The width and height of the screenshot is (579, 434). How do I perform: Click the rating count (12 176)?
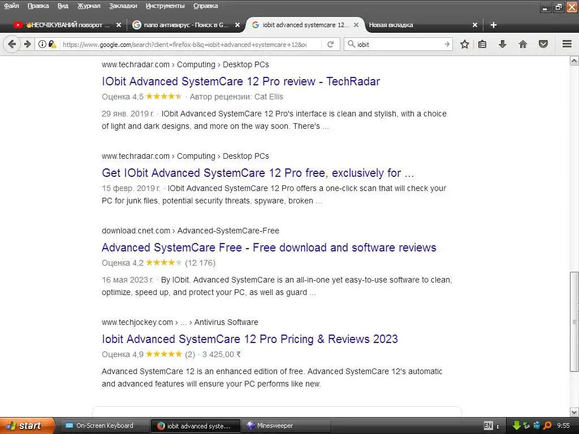pos(200,263)
